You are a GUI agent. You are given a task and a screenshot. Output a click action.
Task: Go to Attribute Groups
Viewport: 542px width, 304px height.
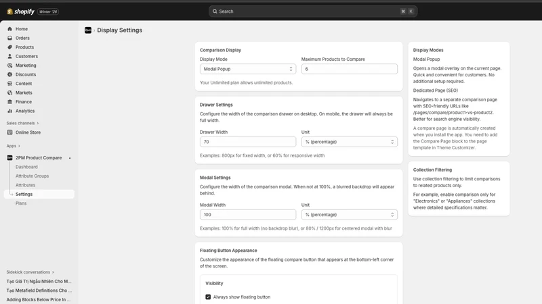[x=32, y=176]
